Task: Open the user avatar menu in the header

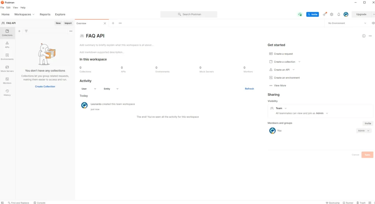Action: (346, 14)
